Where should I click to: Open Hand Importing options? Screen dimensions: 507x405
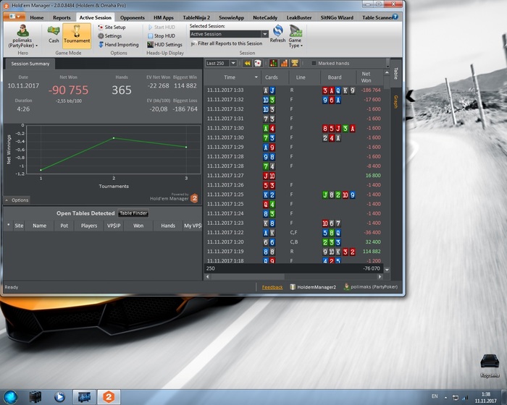point(118,45)
